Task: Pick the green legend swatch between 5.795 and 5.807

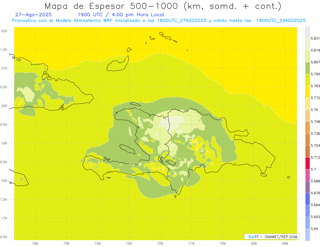Action: tap(307, 68)
